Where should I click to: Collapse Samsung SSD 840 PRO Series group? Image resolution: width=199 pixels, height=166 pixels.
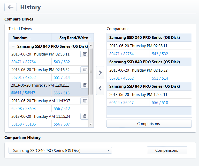[x=13, y=46]
